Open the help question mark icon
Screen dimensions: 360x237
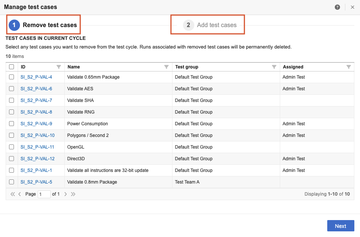coord(337,7)
